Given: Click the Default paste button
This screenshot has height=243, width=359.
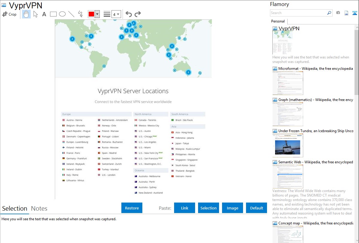Looking at the screenshot, I should [257, 208].
